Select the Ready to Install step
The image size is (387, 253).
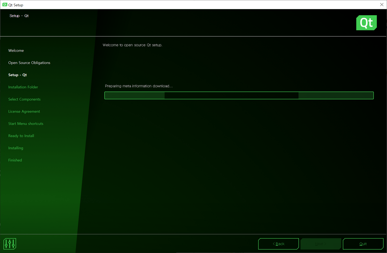[21, 136]
